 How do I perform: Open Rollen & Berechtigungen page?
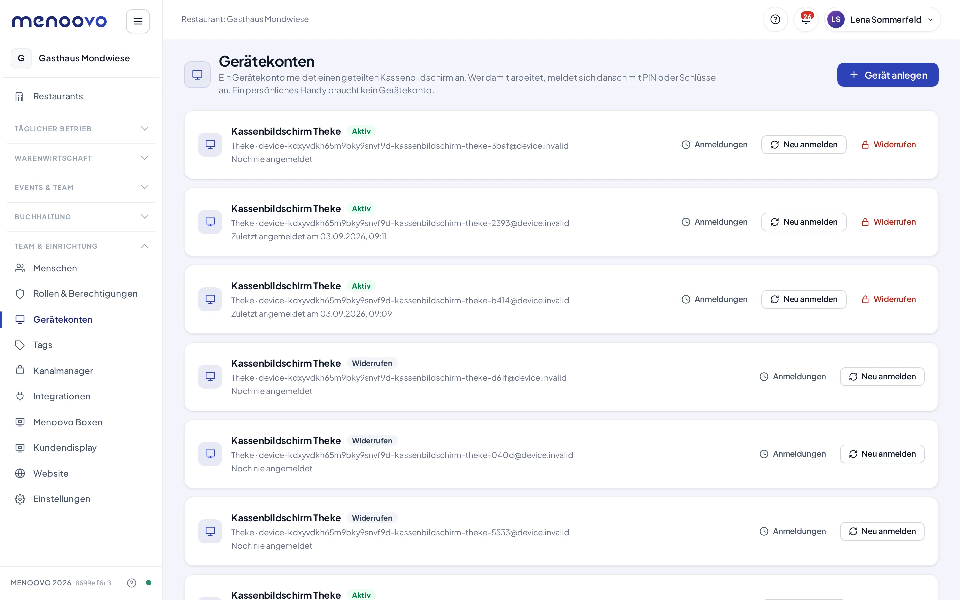tap(81, 294)
